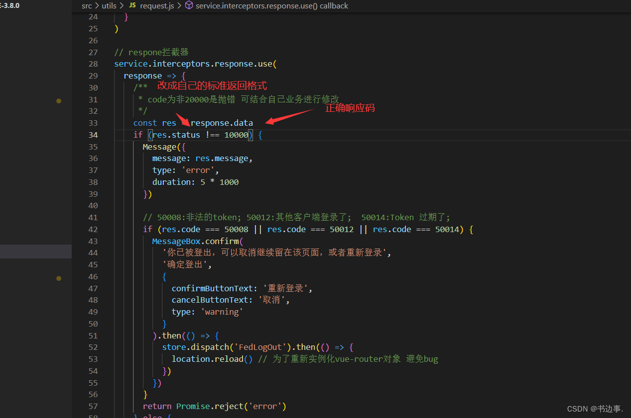Click the JS language icon in the breadcrumb
Image resolution: width=631 pixels, height=418 pixels.
click(132, 5)
